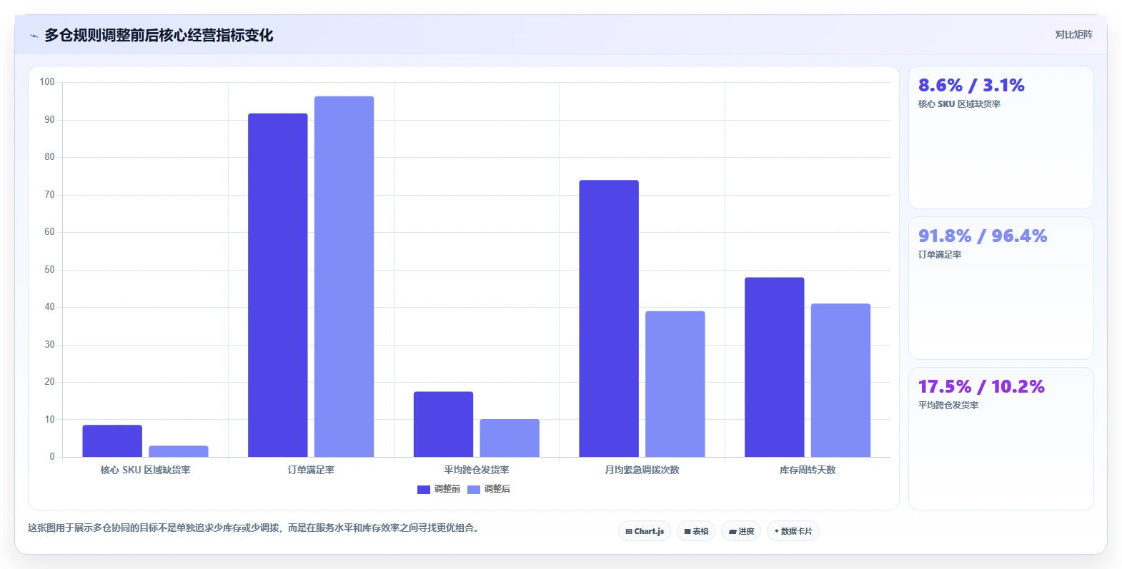The height and width of the screenshot is (569, 1122).
Task: Click the 调整后 bar for 月均紧急调拨次数
Action: tap(675, 384)
